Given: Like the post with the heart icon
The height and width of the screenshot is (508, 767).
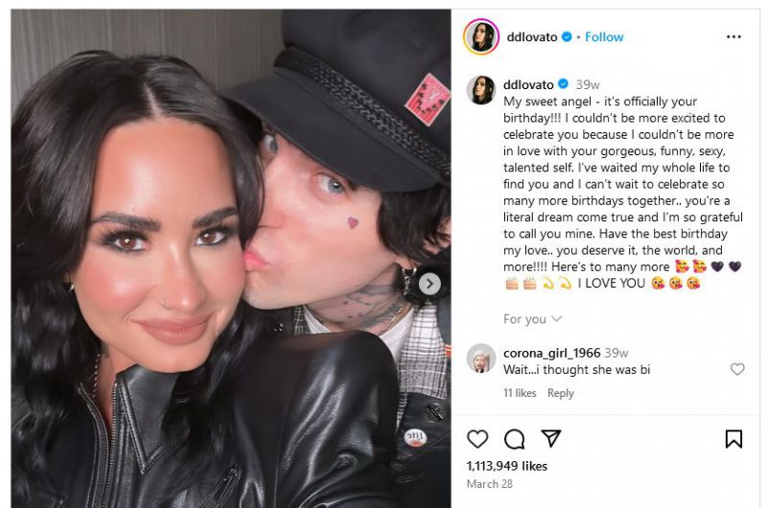Looking at the screenshot, I should (x=477, y=439).
